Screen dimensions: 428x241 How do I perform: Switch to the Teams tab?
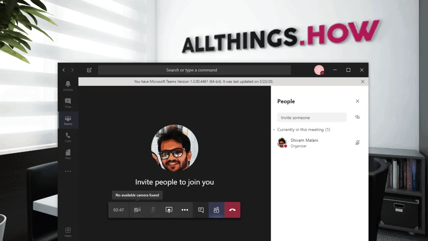tap(68, 120)
